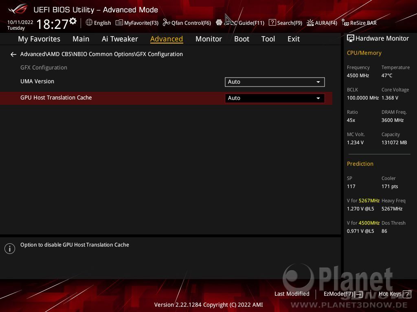
Task: Switch to the Tool tab
Action: coord(268,39)
